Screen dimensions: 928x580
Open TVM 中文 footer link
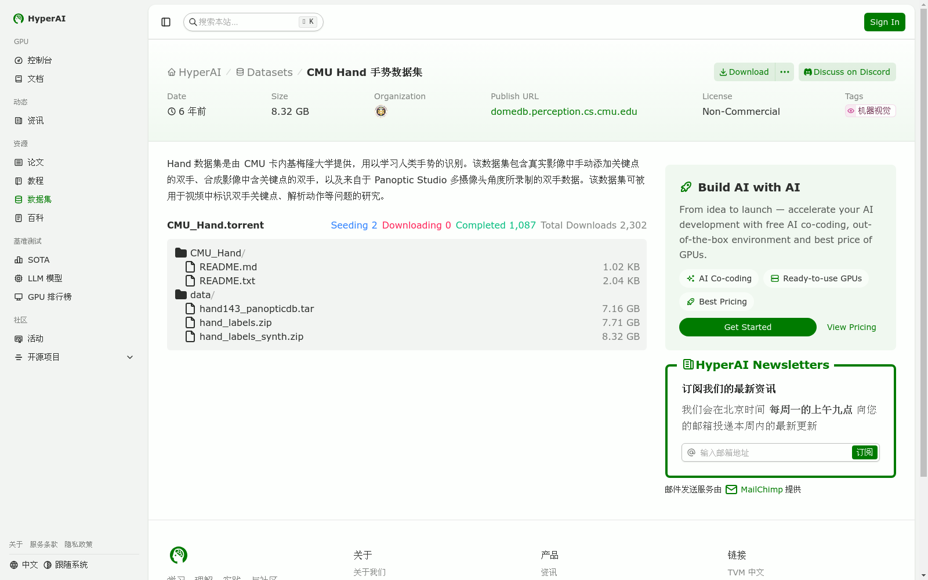coord(746,572)
